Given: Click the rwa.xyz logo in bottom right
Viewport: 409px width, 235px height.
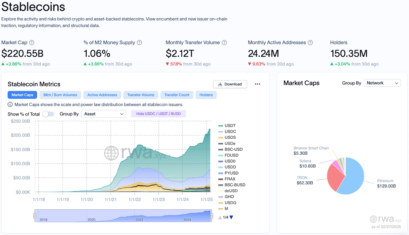Looking at the screenshot, I should (385, 219).
